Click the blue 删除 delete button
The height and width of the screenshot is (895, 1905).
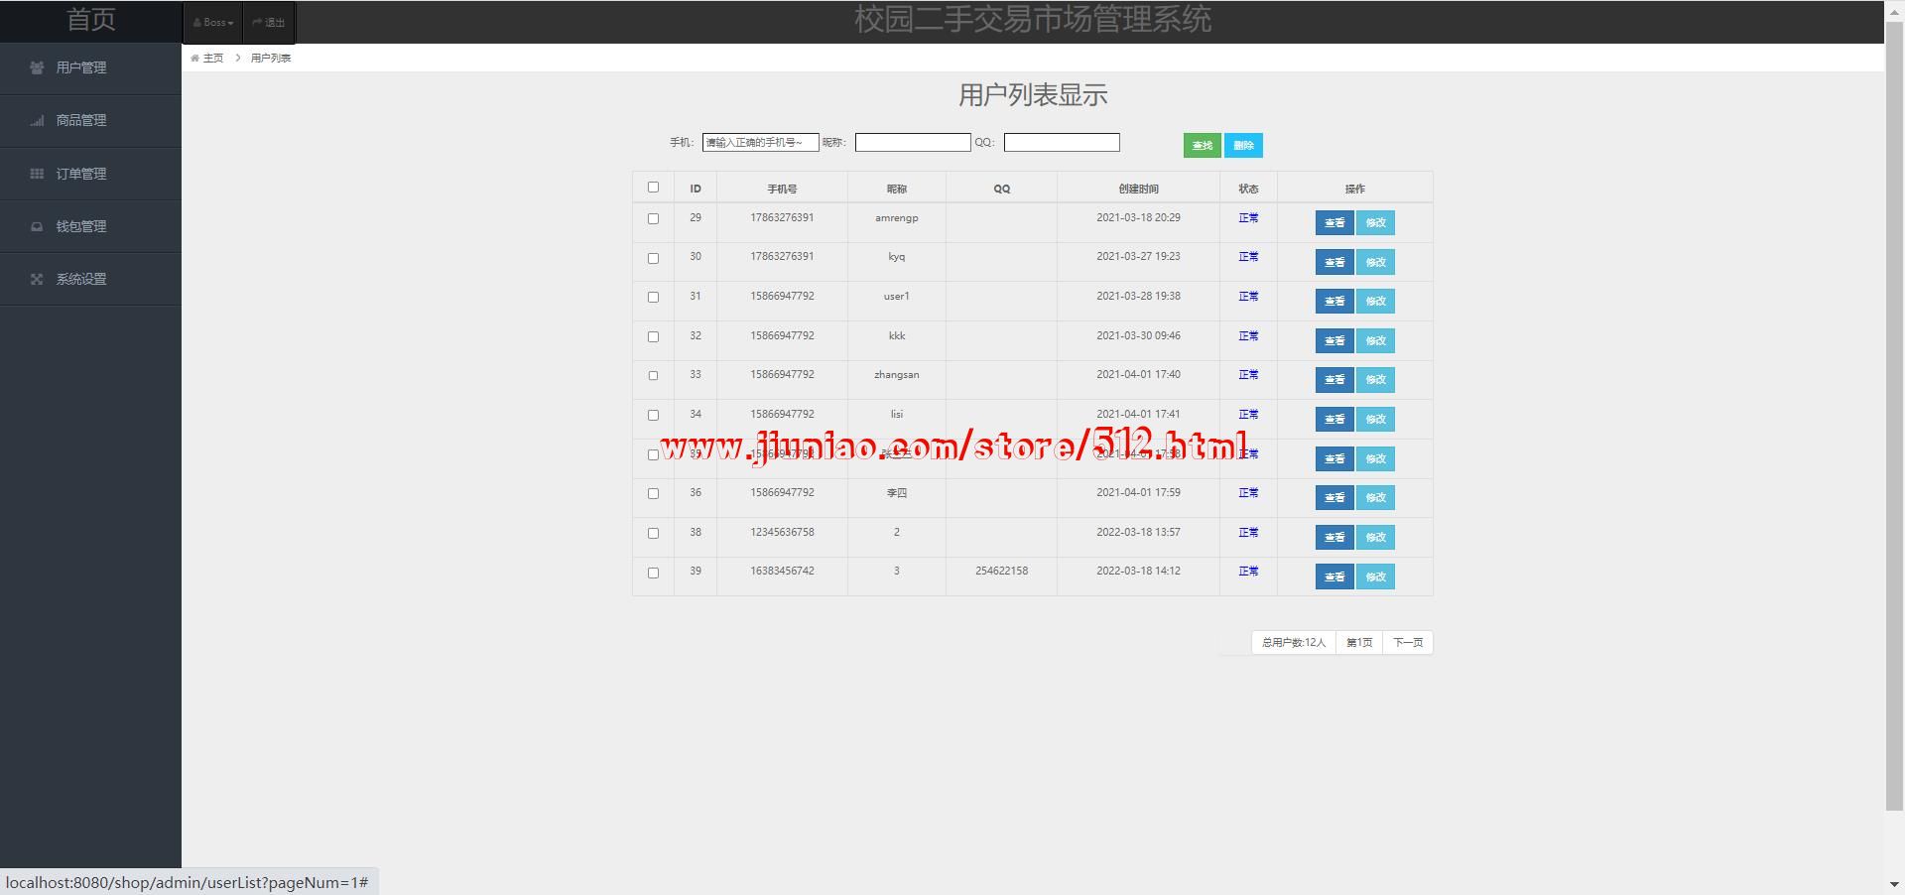1243,145
